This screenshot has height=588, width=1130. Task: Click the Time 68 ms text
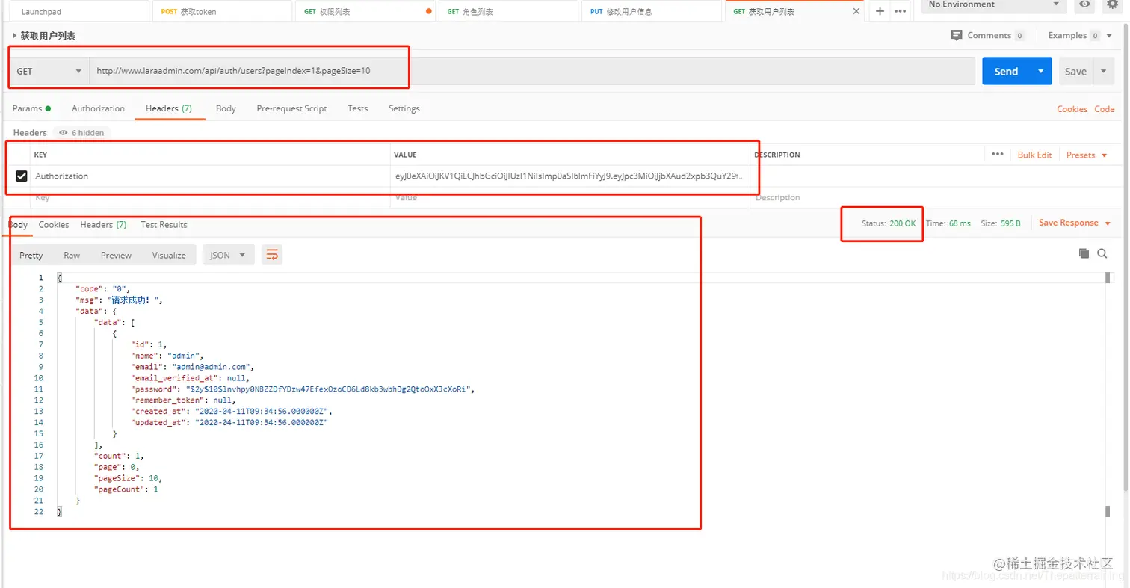point(948,223)
